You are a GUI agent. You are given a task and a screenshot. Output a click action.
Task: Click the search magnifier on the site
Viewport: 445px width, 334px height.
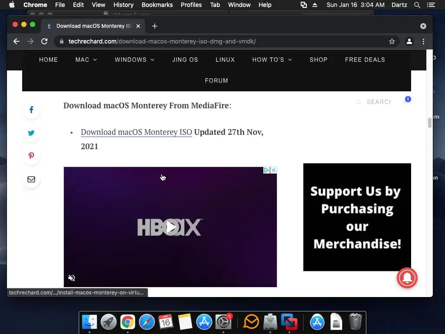tap(359, 102)
